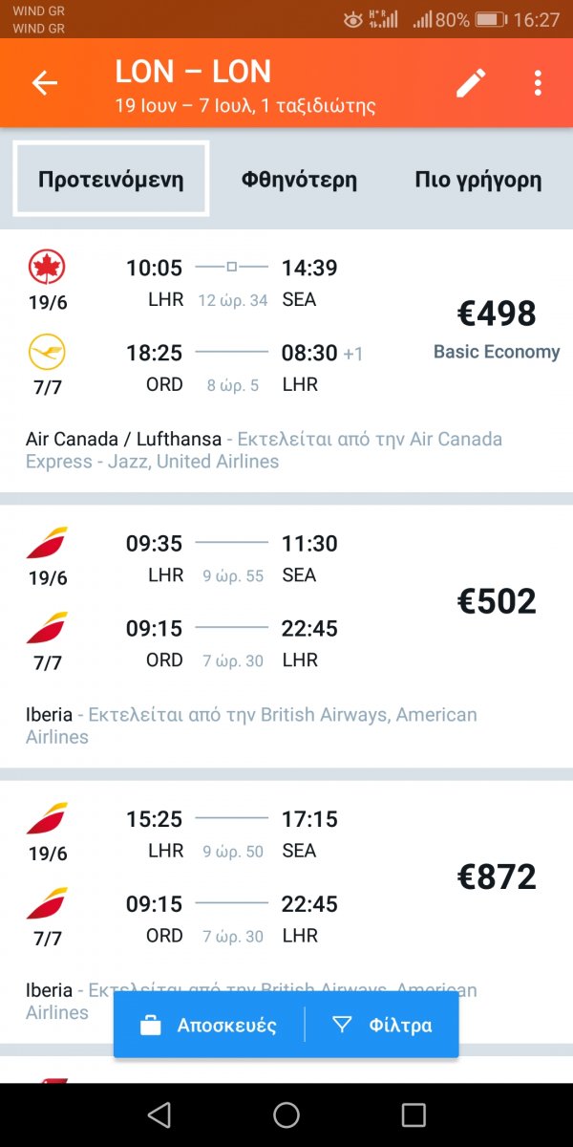
Task: Tap the Air Canada maple leaf logo
Action: click(x=46, y=269)
